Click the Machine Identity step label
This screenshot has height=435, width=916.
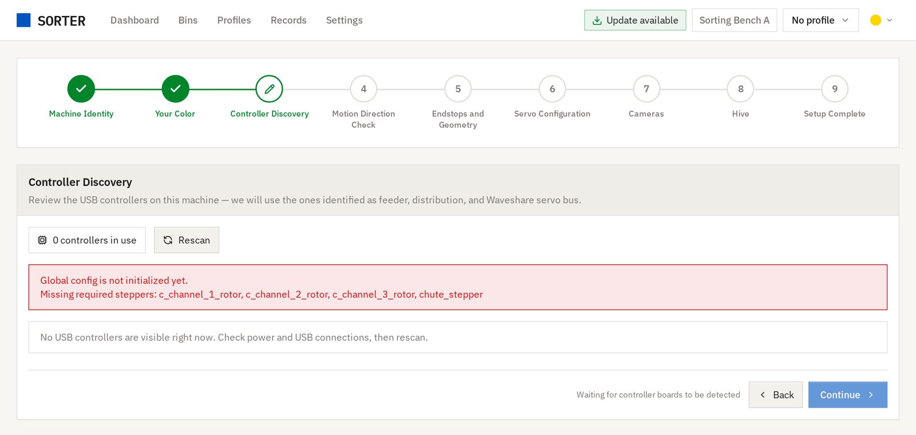pos(81,114)
